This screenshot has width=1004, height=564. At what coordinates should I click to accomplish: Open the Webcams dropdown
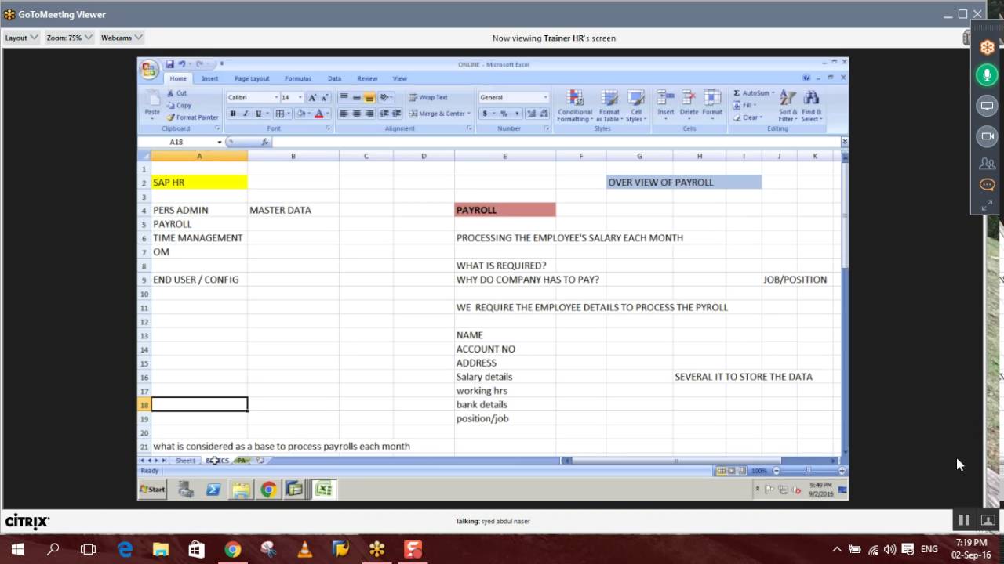[x=122, y=38]
